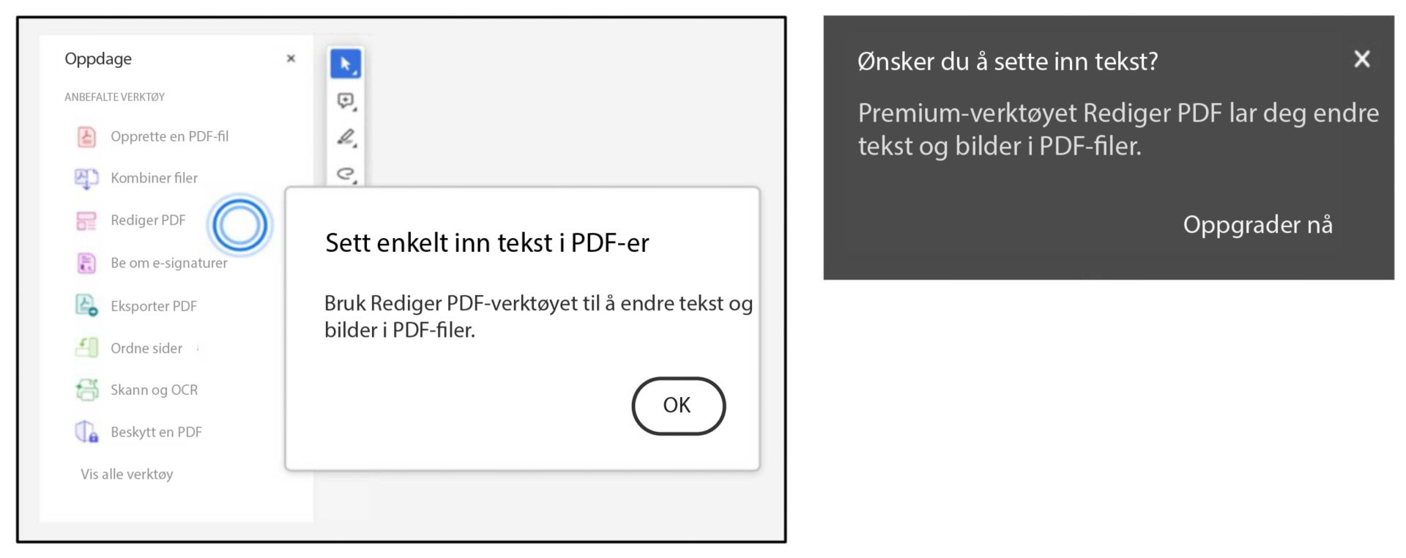Click the Opprette en PDF-fil icon
Viewport: 1406px width, 558px height.
coord(86,136)
